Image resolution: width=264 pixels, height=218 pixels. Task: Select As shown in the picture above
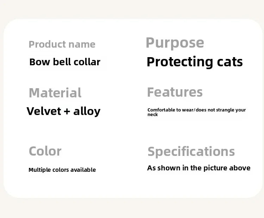pos(199,168)
